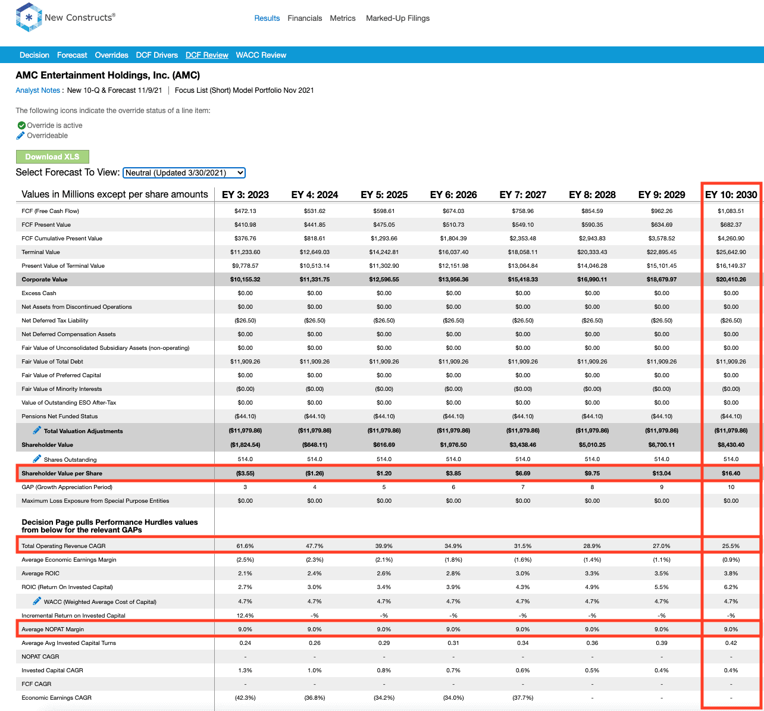Select the Fair Value of Total Debt label

coord(52,361)
